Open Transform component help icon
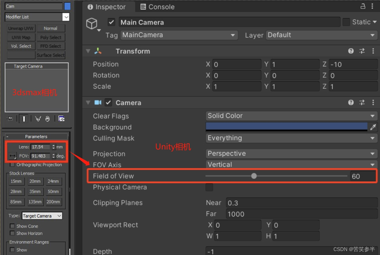The width and height of the screenshot is (380, 255). (351, 51)
